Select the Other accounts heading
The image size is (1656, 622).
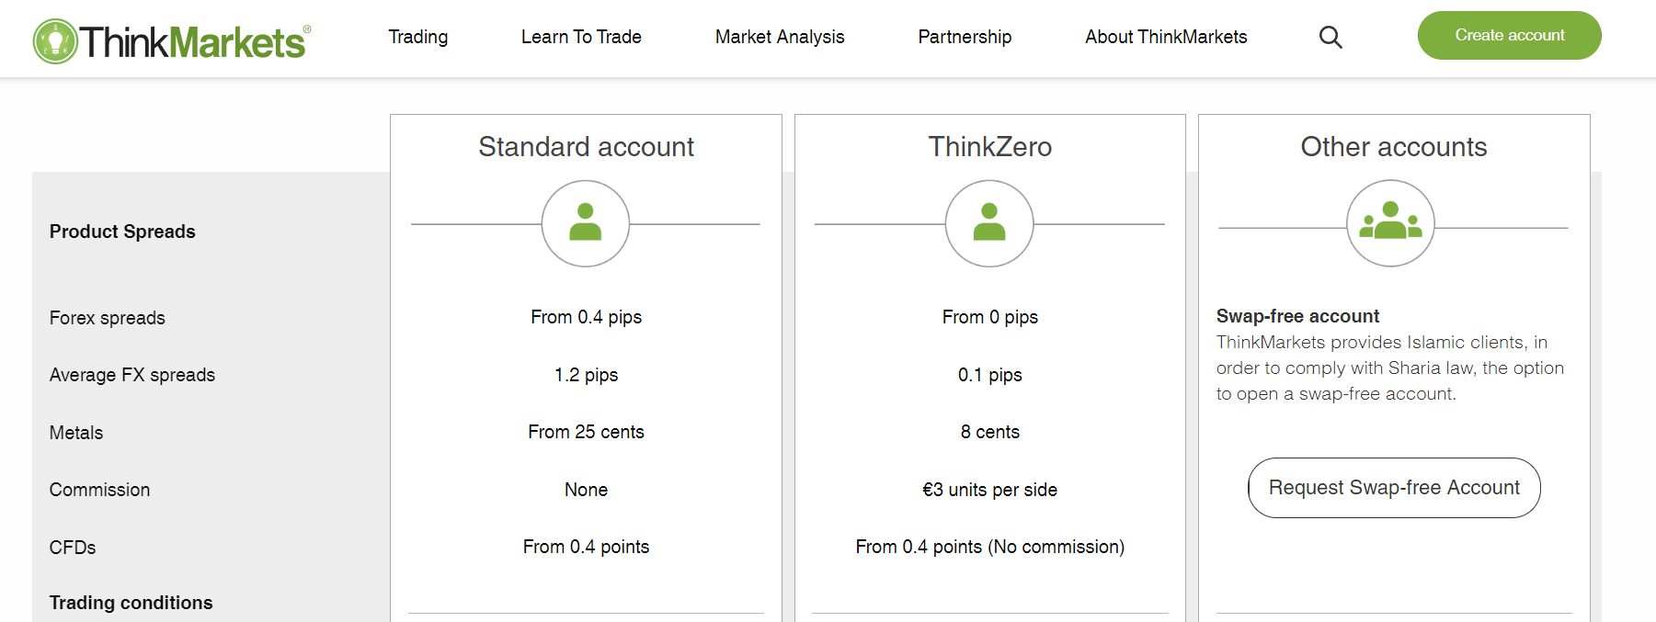pyautogui.click(x=1393, y=147)
